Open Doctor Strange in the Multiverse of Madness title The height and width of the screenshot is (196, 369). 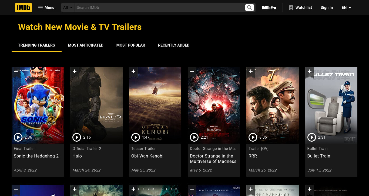[213, 159]
